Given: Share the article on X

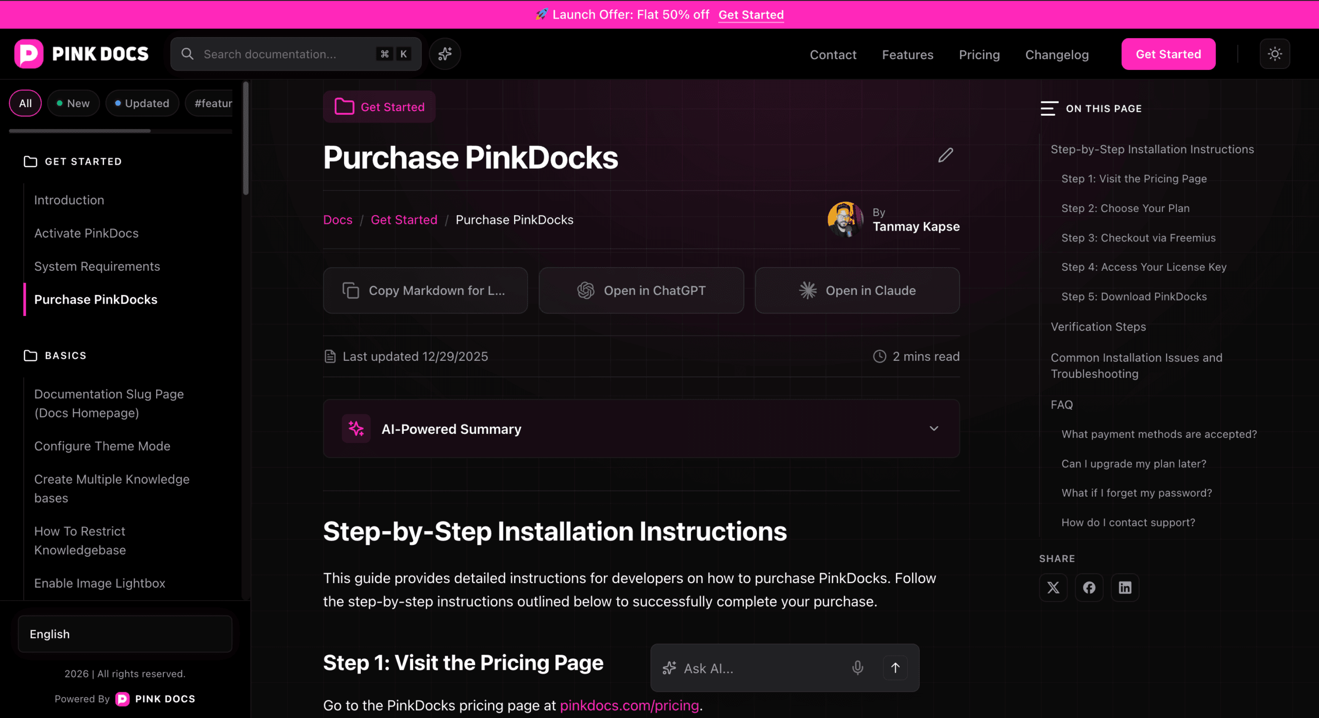Looking at the screenshot, I should click(x=1053, y=587).
